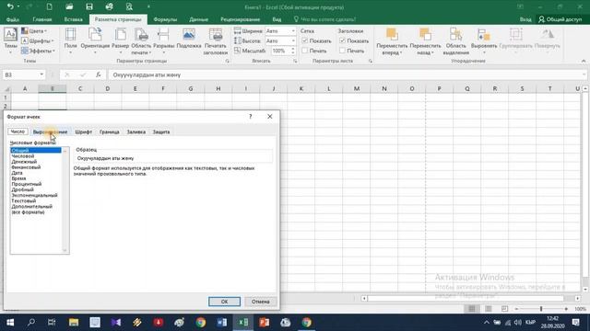
Task: Toggle Сетка Показать gridlines checkbox
Action: click(305, 40)
